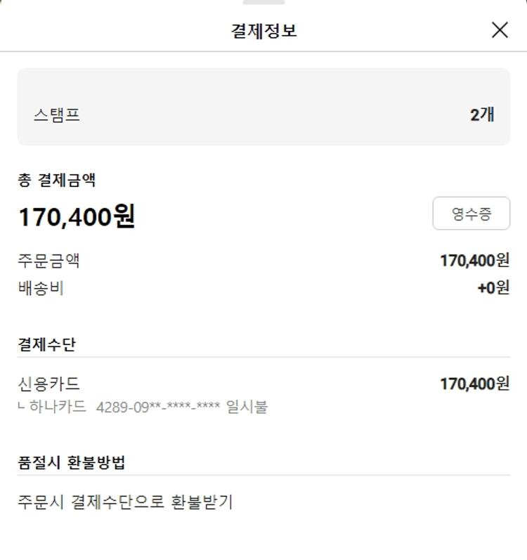Click the 2개 stamp count
The image size is (527, 560).
point(482,115)
